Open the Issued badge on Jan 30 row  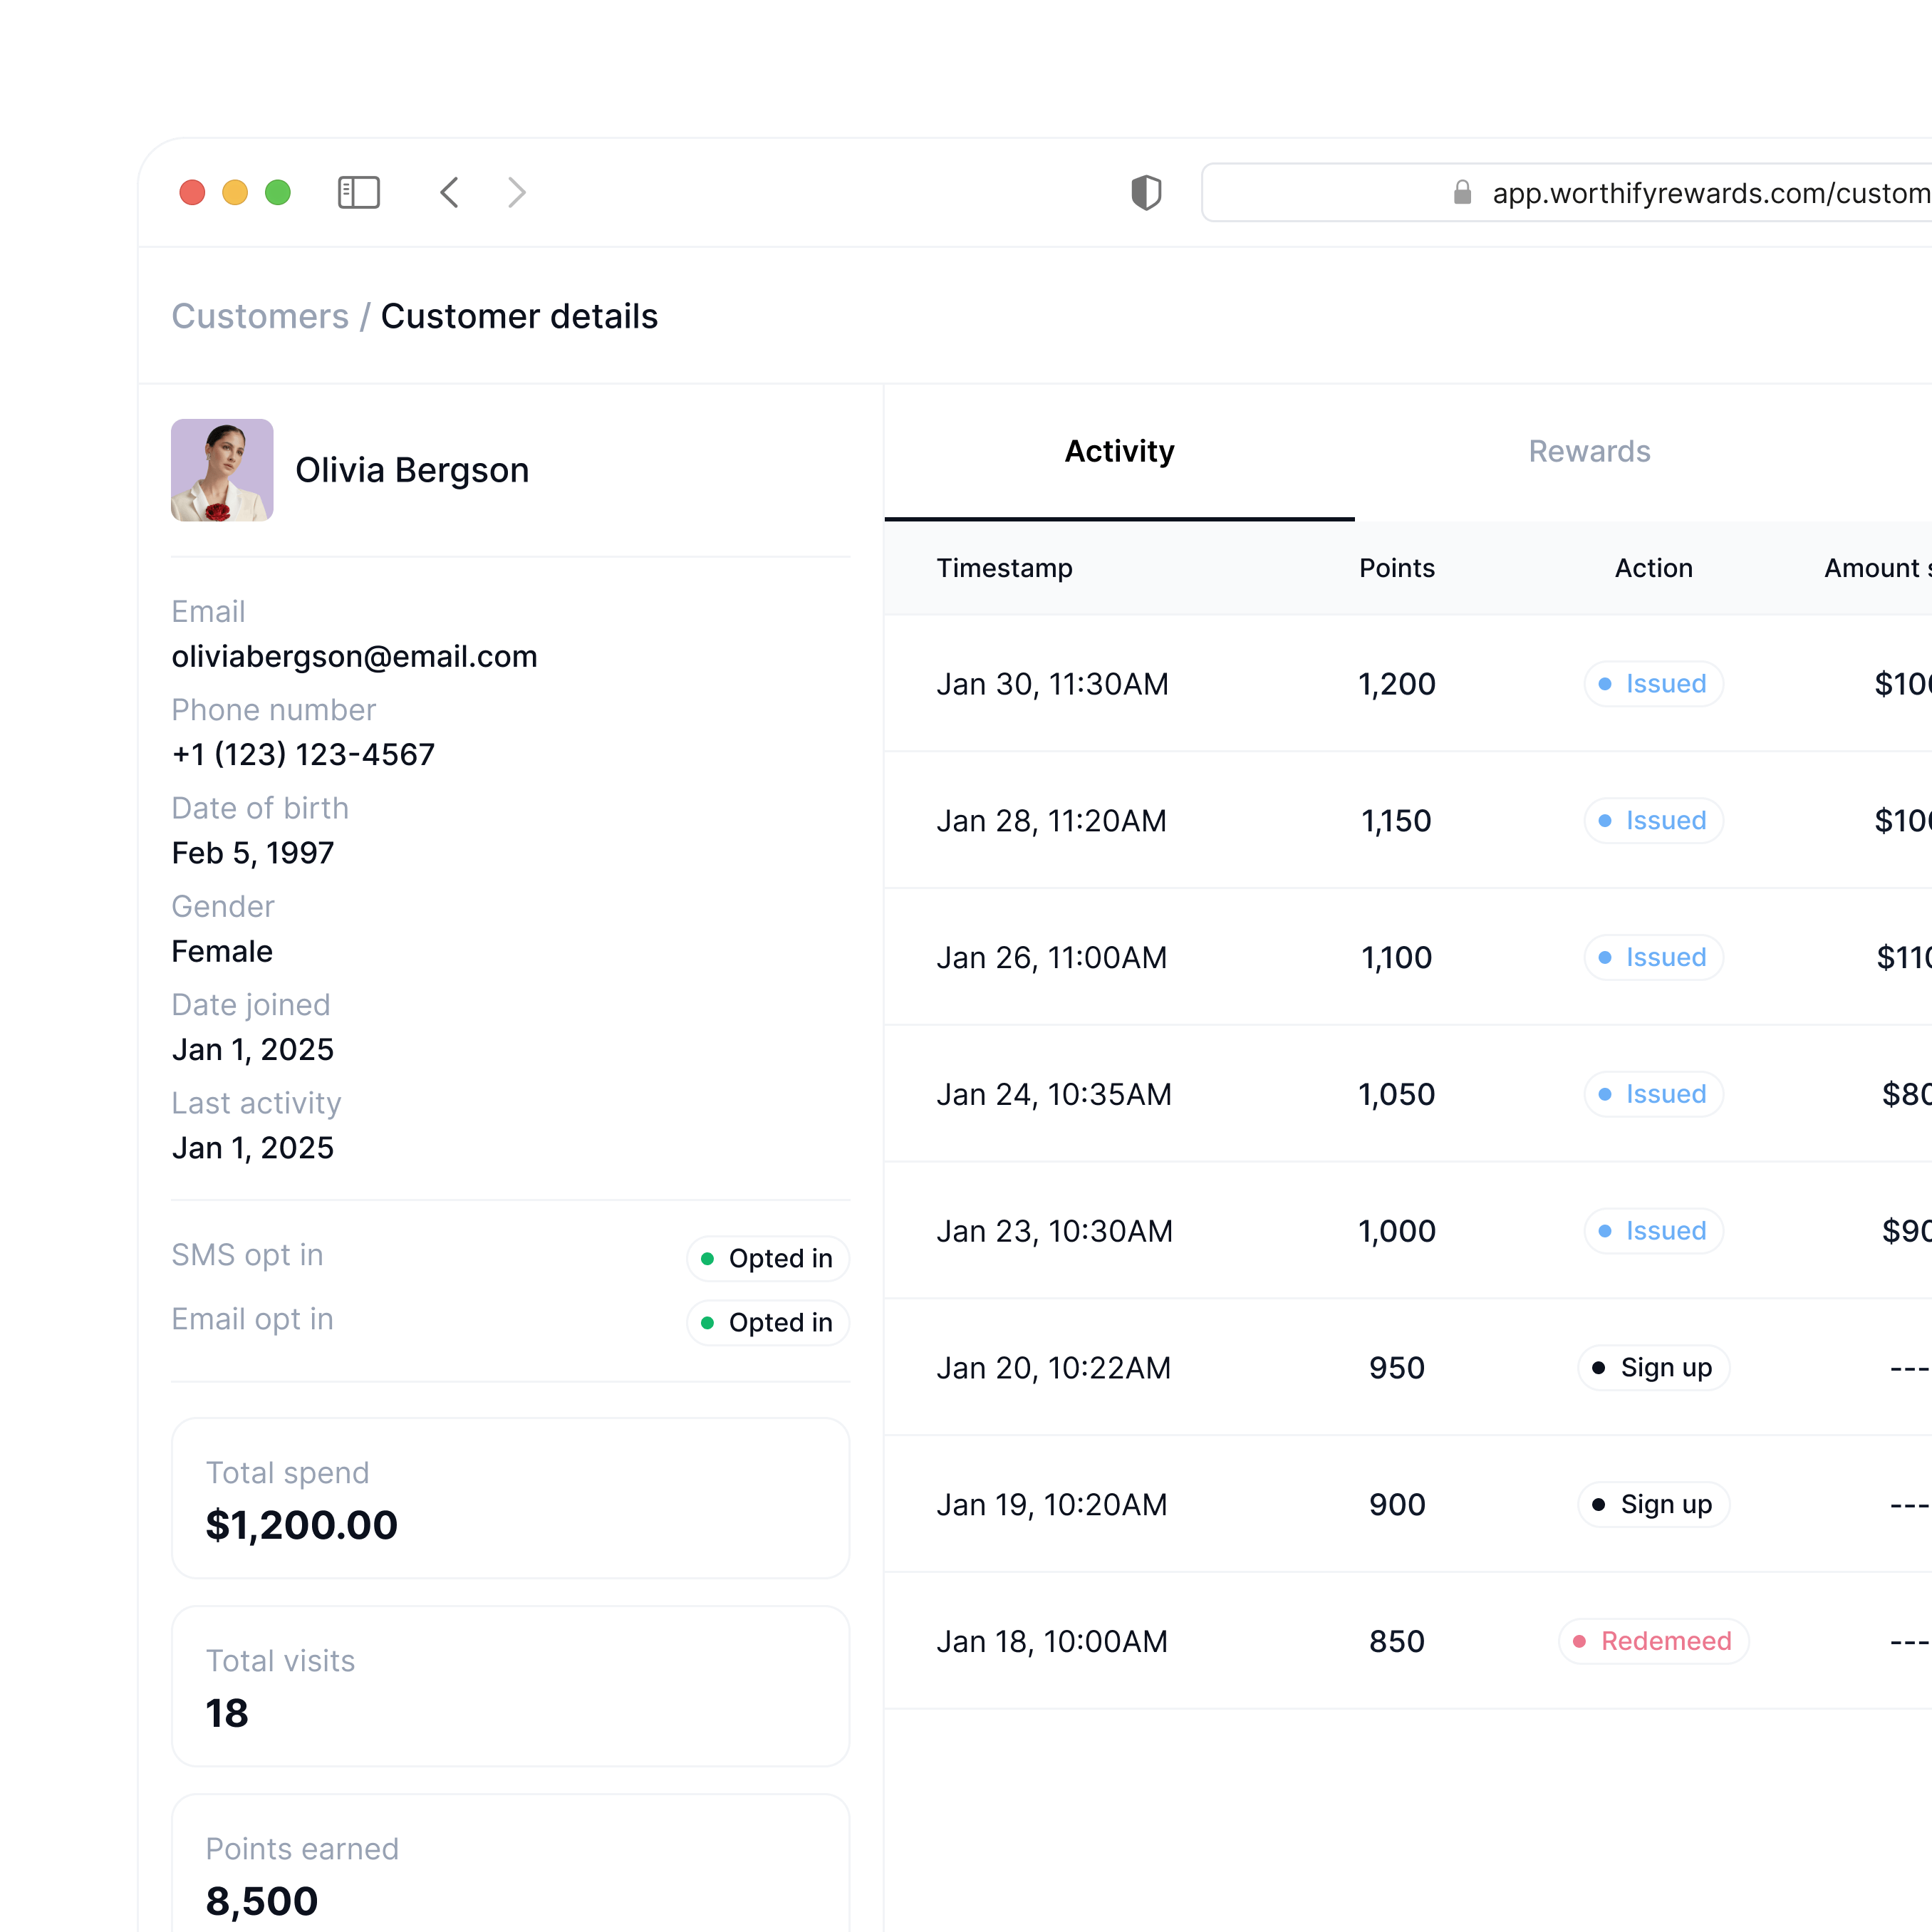click(1653, 684)
